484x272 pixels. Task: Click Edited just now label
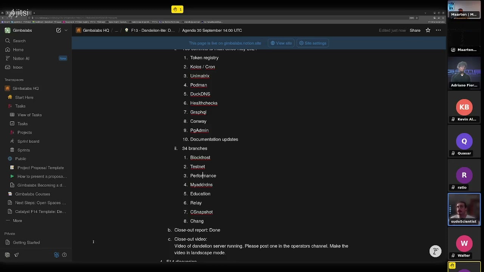click(x=392, y=30)
